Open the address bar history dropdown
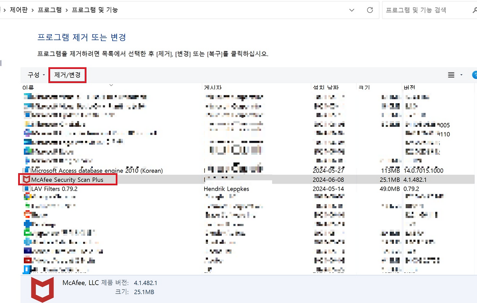 (352, 10)
